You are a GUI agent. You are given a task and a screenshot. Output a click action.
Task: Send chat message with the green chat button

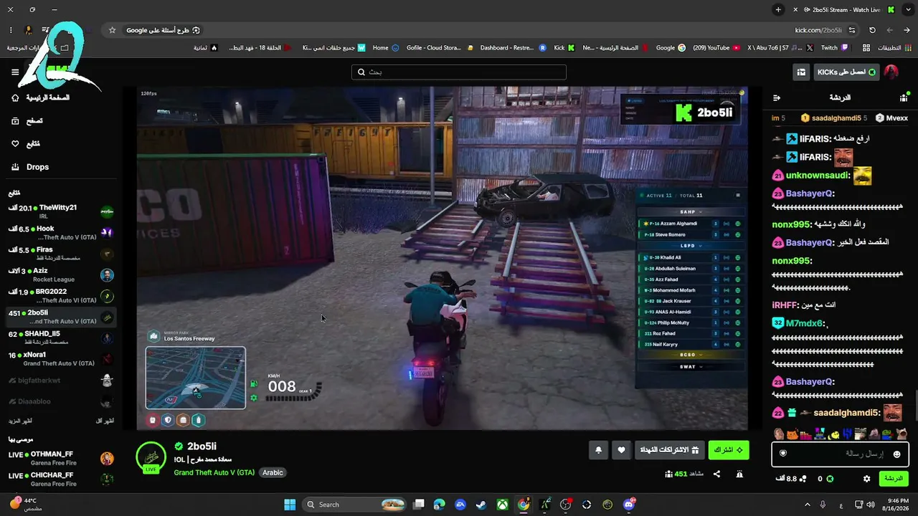[894, 478]
